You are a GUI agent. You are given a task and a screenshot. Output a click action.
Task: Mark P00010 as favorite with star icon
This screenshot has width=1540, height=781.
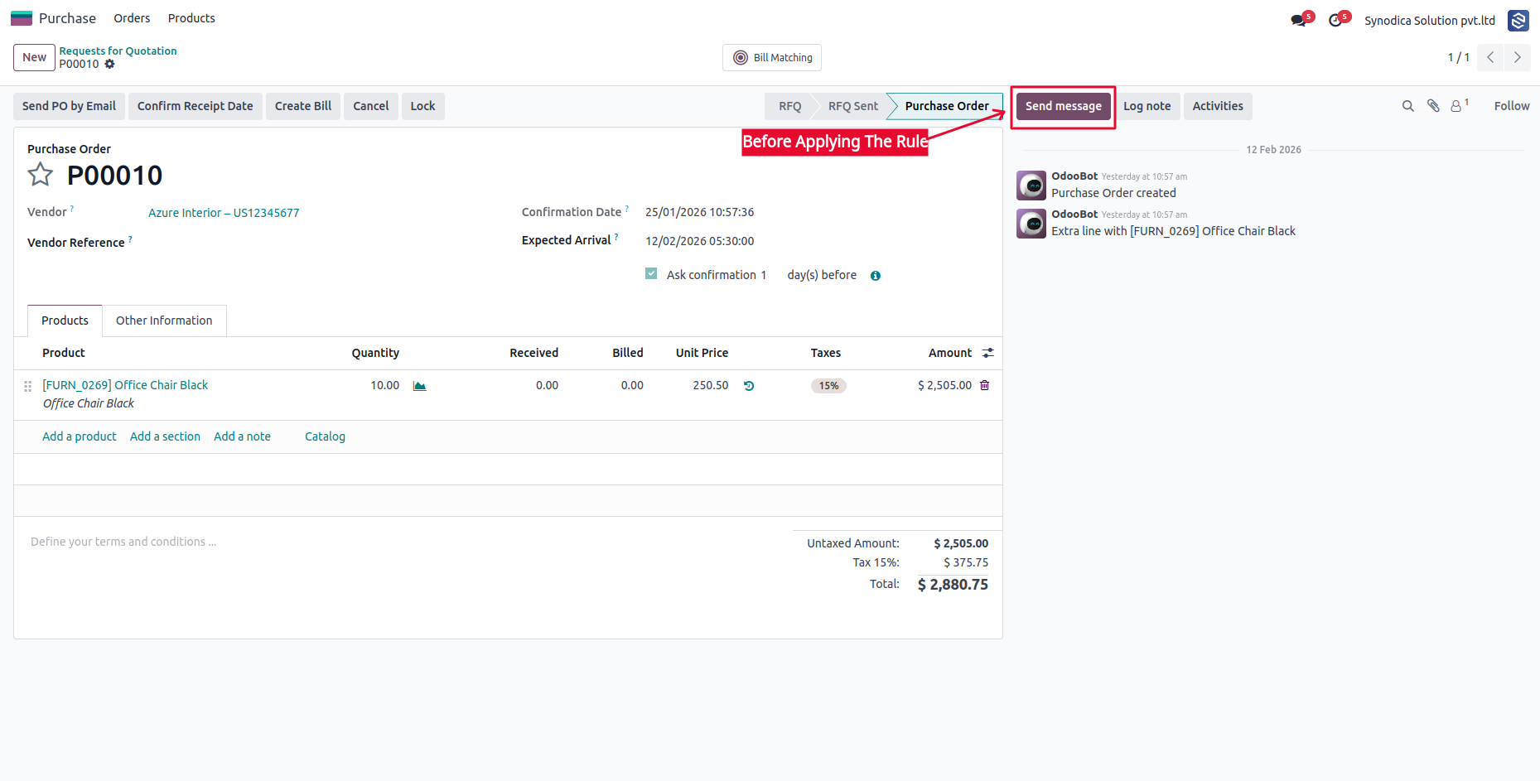coord(40,175)
